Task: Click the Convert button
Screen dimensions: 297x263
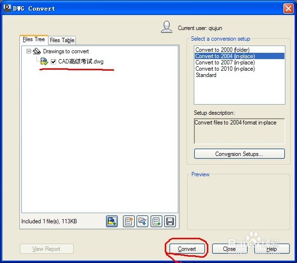Action: [x=187, y=249]
